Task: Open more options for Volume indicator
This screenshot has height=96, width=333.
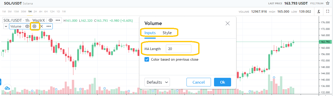Action: tap(49, 26)
